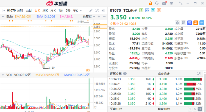Viewport: 206px width, 112px height.
Task: Select the 年K chart tab
Action: pos(76,10)
